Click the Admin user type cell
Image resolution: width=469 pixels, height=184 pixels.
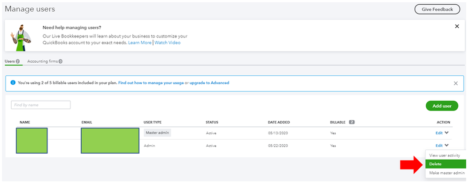coord(150,146)
